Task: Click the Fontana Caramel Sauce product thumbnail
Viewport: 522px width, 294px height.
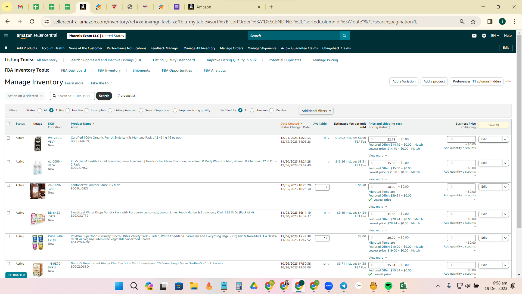Action: [38, 191]
